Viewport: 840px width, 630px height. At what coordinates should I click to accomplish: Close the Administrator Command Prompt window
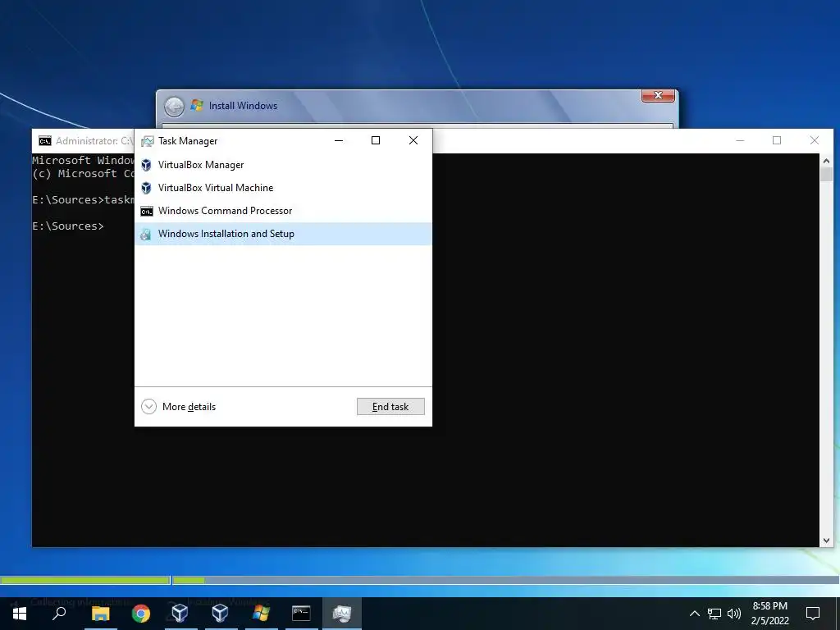coord(815,140)
